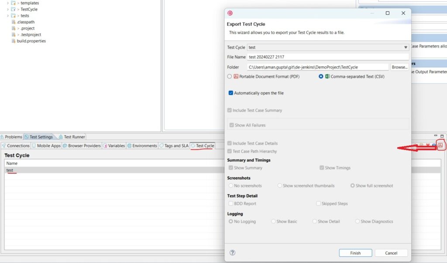The height and width of the screenshot is (263, 447).
Task: Click the templates folder icon
Action: (13, 3)
